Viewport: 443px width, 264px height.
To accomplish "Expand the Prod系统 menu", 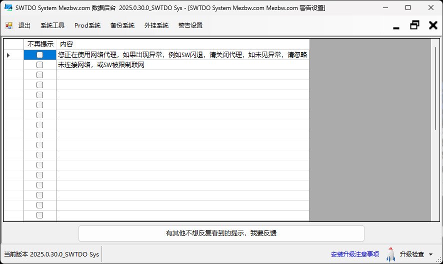I will click(x=87, y=26).
